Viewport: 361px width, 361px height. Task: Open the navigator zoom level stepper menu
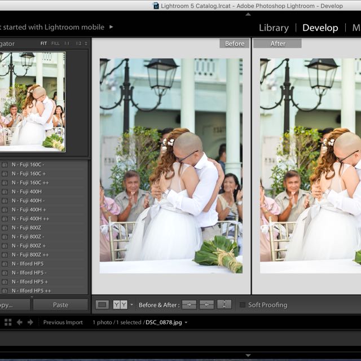tap(86, 43)
